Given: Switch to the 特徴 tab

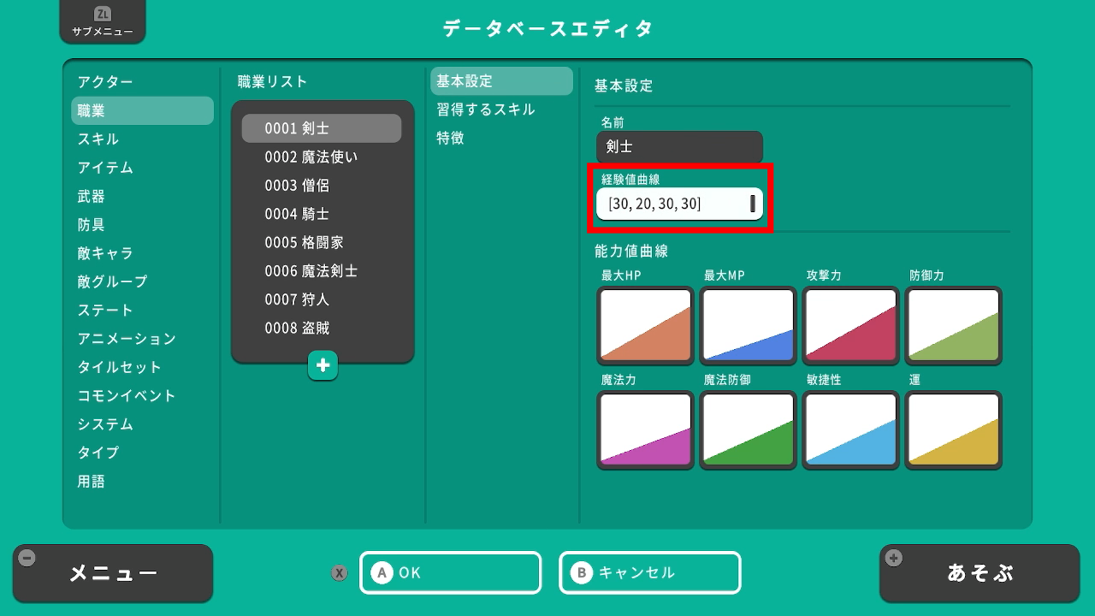Looking at the screenshot, I should click(x=451, y=138).
